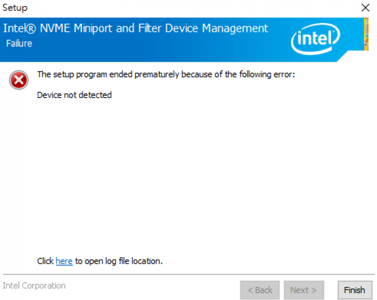The width and height of the screenshot is (377, 300).
Task: Click the colorful strip at banner edge
Action: [366, 34]
